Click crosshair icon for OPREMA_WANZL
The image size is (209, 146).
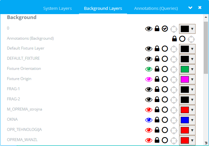174,141
